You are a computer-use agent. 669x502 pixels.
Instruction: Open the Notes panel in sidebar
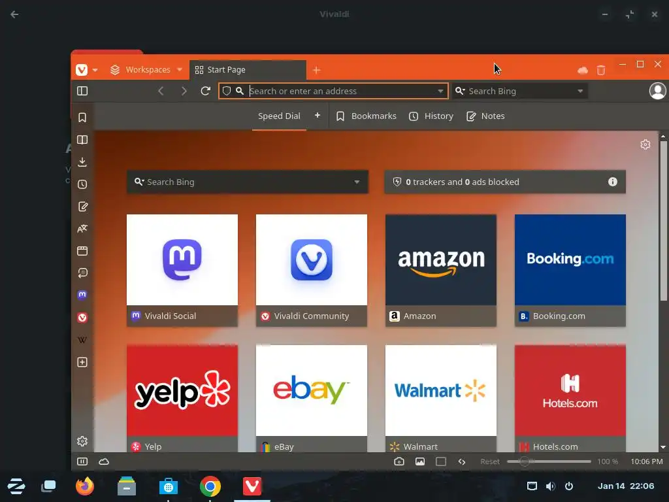(x=82, y=207)
